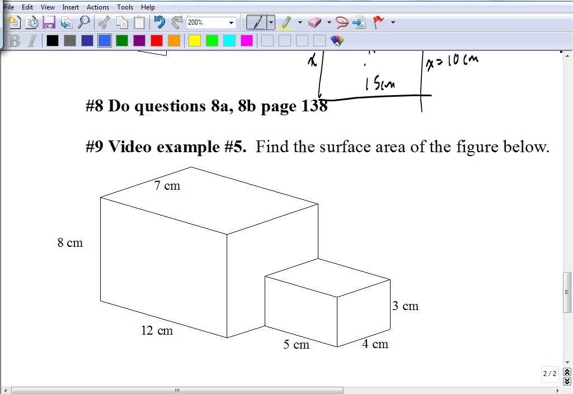
Task: Open the Actions menu
Action: [x=97, y=7]
